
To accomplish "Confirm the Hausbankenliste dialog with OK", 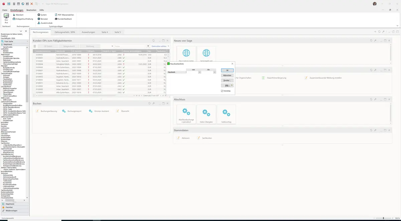I will tap(227, 70).
